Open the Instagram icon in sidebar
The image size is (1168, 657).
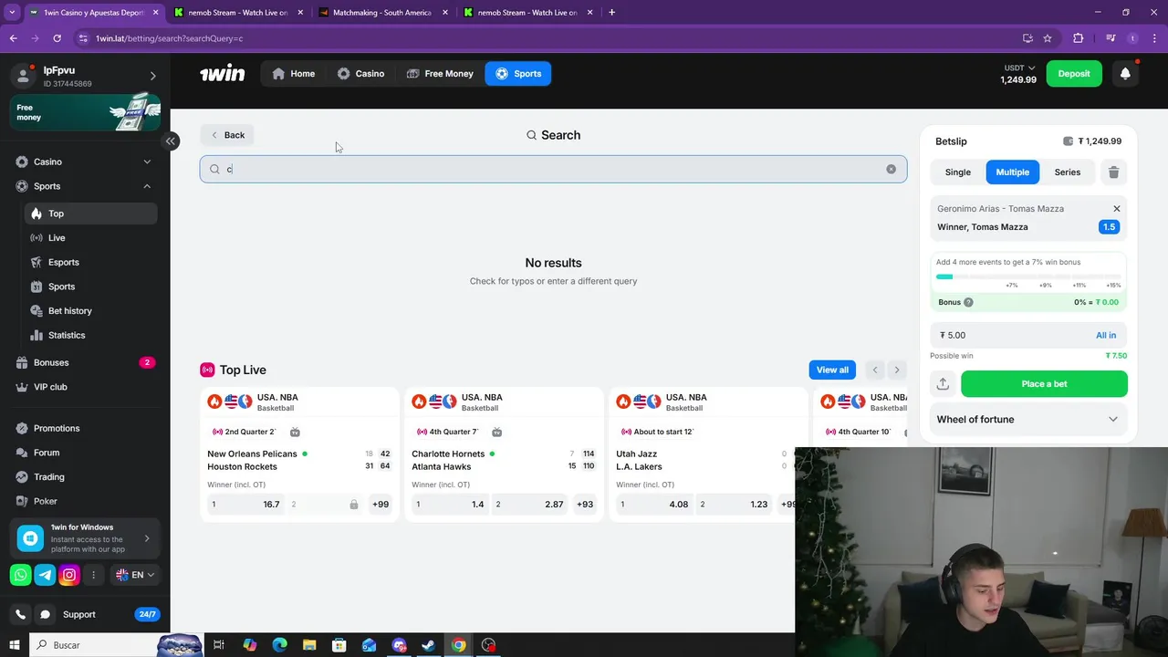point(69,575)
